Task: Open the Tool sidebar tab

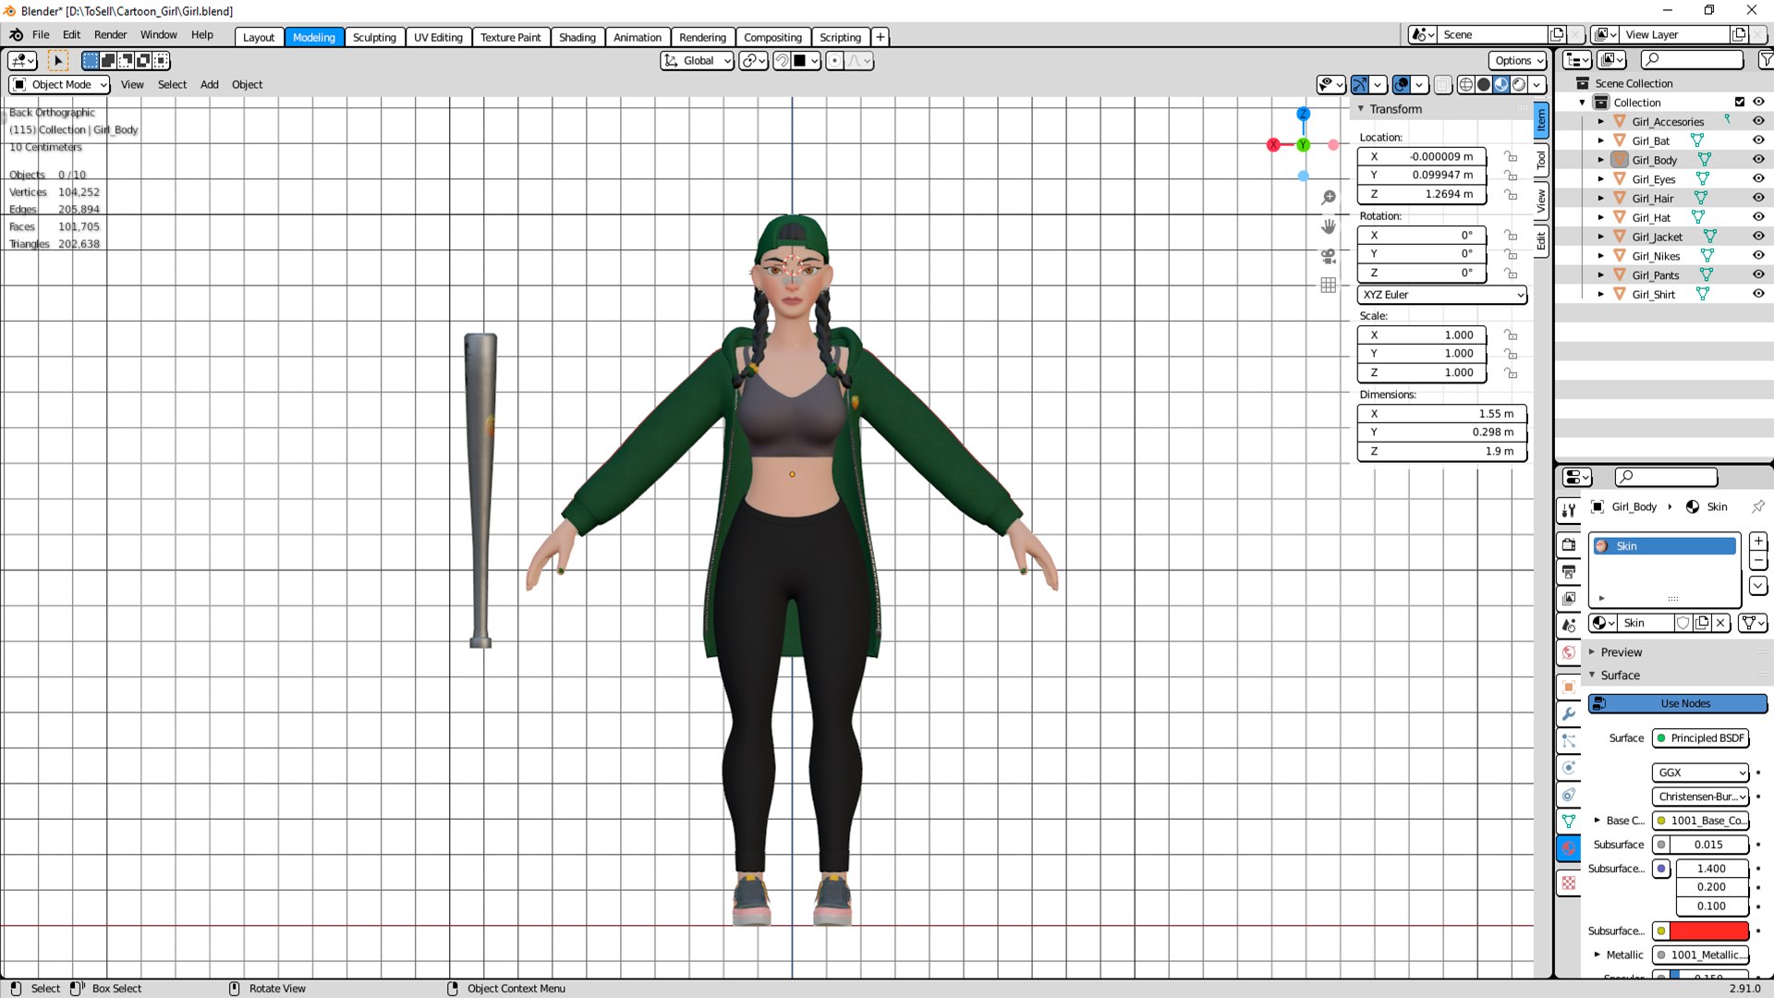Action: click(1541, 160)
